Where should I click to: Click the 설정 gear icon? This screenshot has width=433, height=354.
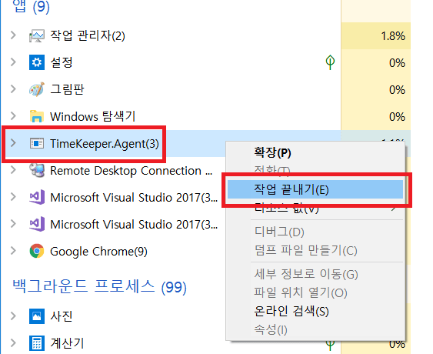(x=37, y=62)
